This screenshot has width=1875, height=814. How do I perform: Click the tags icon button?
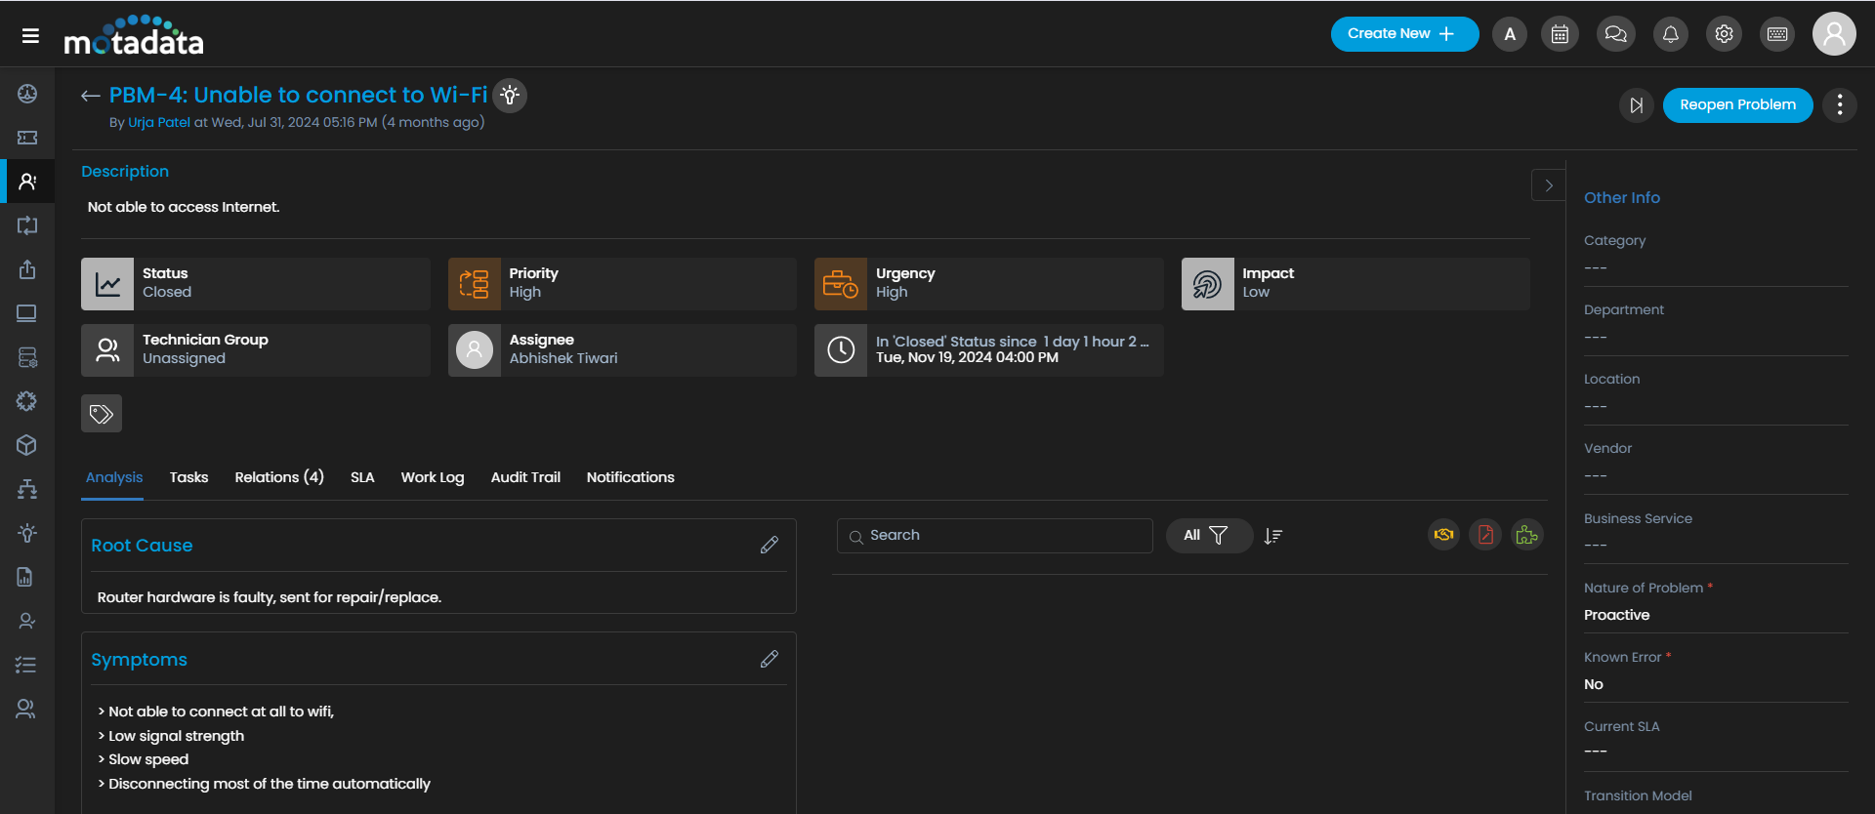(x=102, y=414)
